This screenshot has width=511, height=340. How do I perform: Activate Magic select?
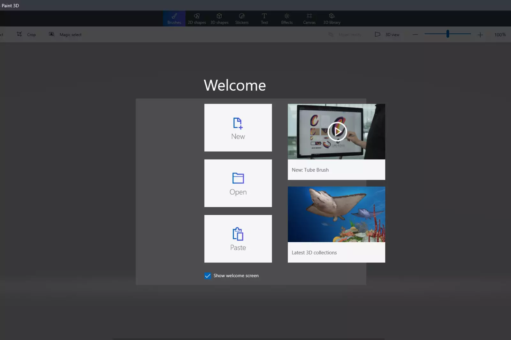[65, 34]
